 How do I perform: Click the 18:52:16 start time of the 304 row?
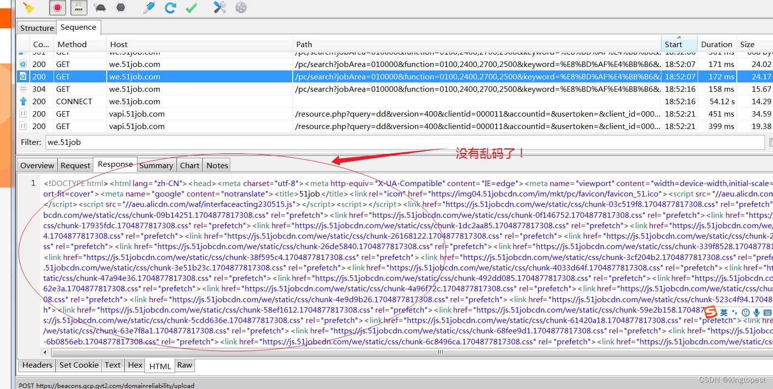point(680,89)
